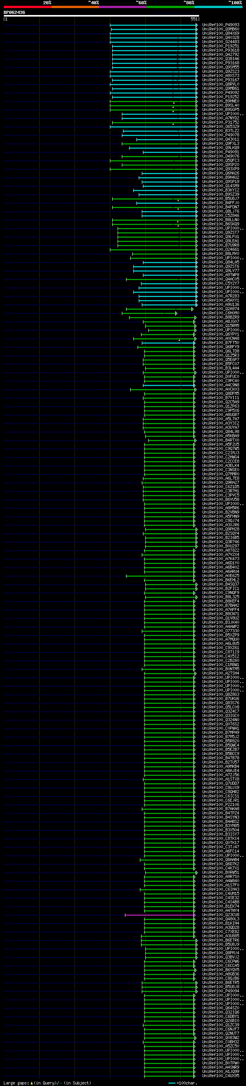Click the UniRef100_B6YQV5 label
This screenshot has height=1086, width=246.
point(220,970)
